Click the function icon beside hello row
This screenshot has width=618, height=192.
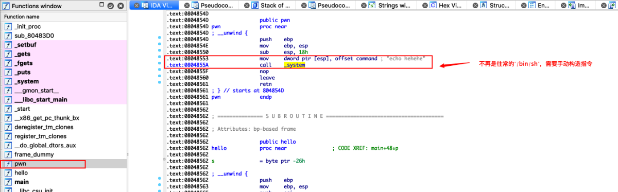pos(8,172)
